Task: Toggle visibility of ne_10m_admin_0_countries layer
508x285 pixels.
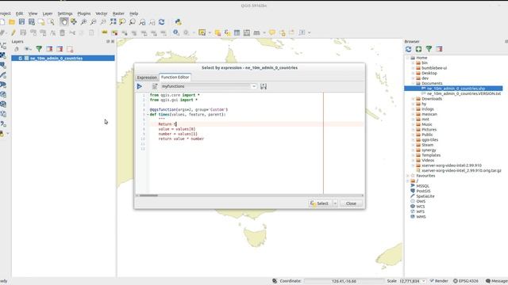Action: tap(20, 58)
